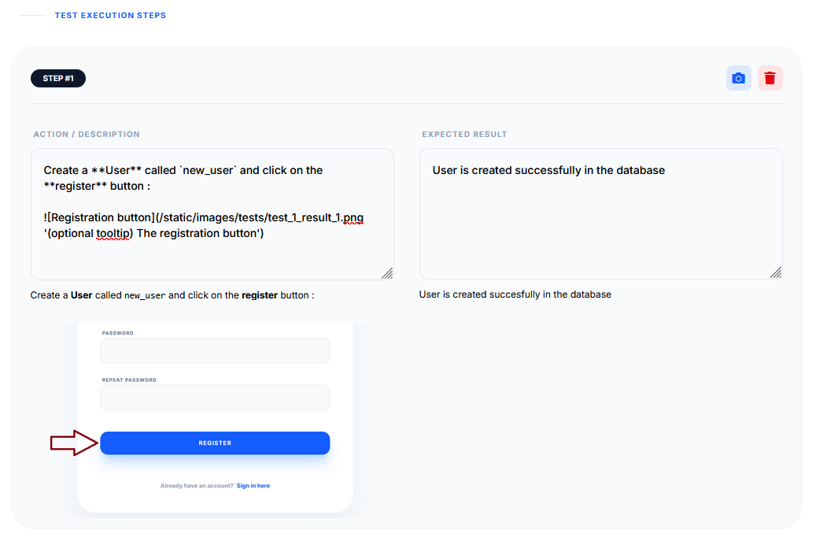The image size is (816, 541).
Task: Click the PASSWORD input field
Action: pos(214,350)
